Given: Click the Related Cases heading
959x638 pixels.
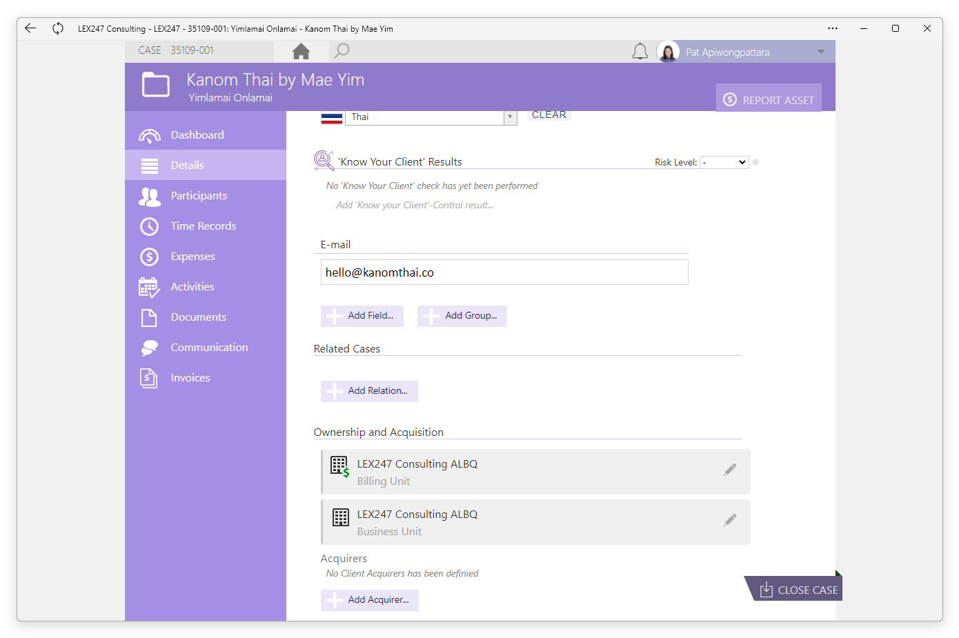Looking at the screenshot, I should (347, 349).
